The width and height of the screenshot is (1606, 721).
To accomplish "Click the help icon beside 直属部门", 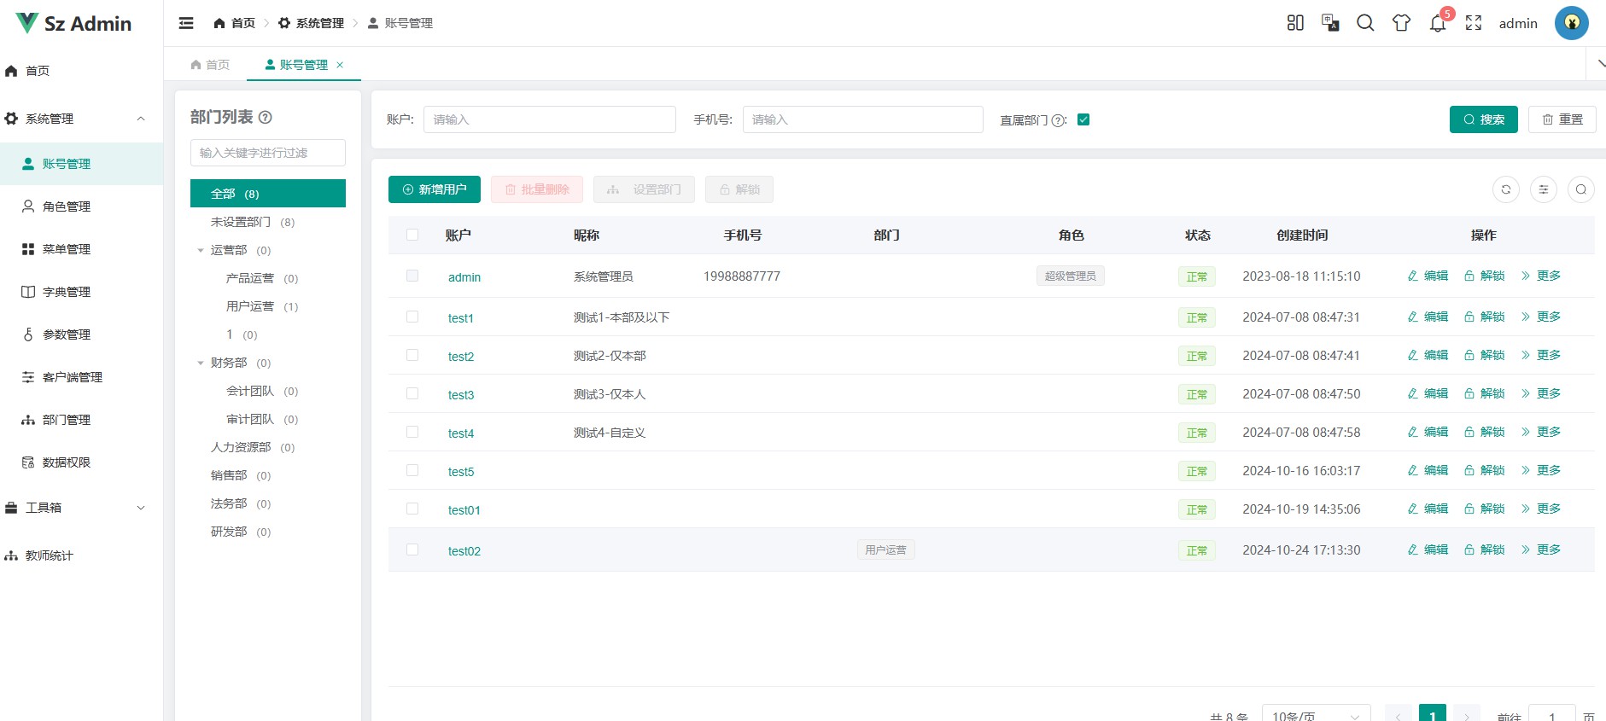I will pos(1059,120).
